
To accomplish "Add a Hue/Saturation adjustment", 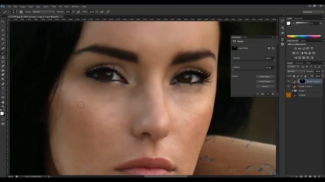I will coord(294,53).
